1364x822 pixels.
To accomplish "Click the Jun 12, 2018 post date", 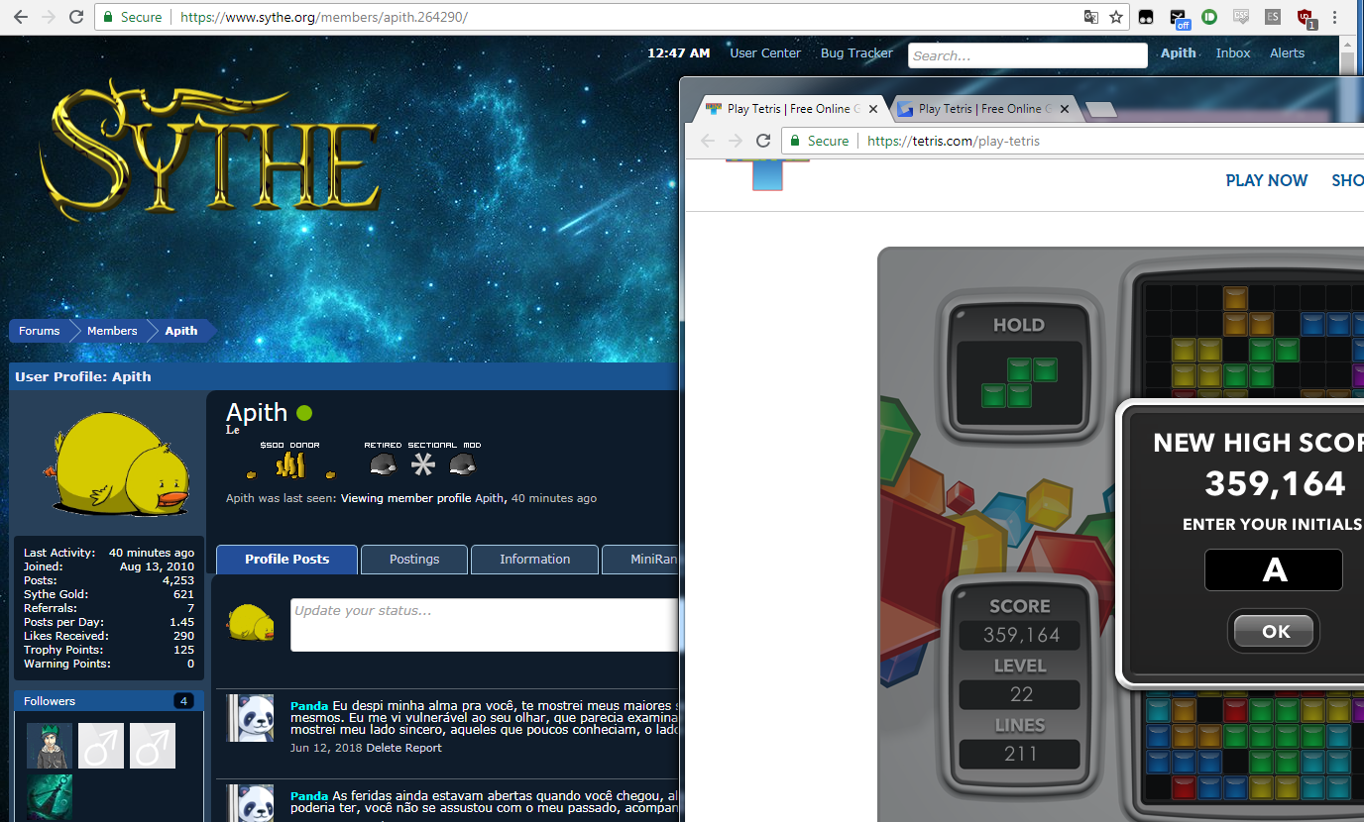I will tap(326, 748).
